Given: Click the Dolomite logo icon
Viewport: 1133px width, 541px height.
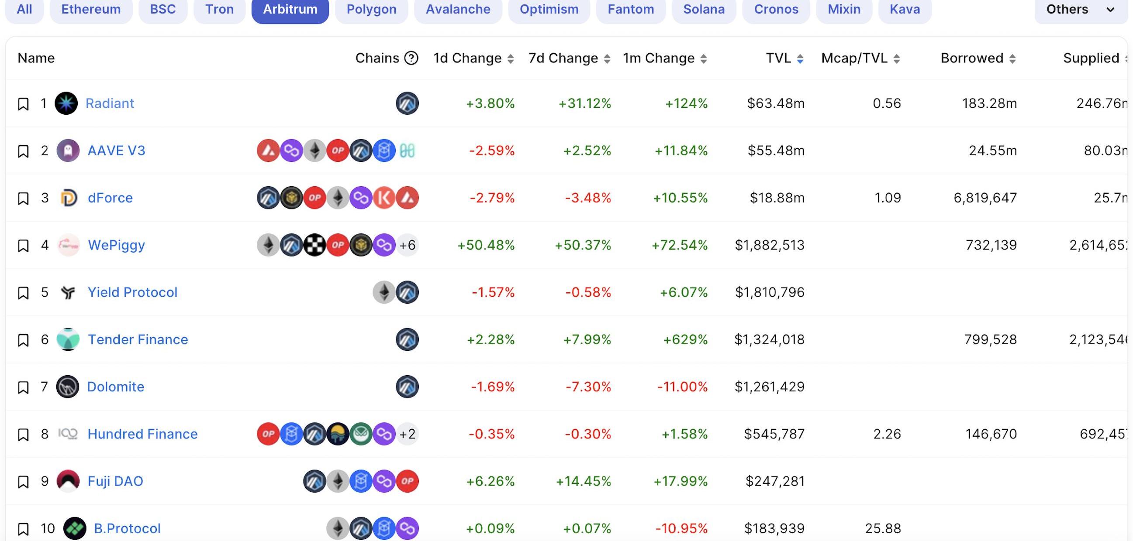Looking at the screenshot, I should point(68,387).
